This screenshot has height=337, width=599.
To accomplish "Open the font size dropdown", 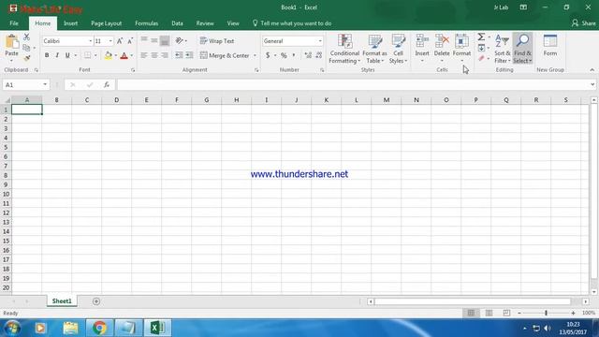I will click(110, 41).
